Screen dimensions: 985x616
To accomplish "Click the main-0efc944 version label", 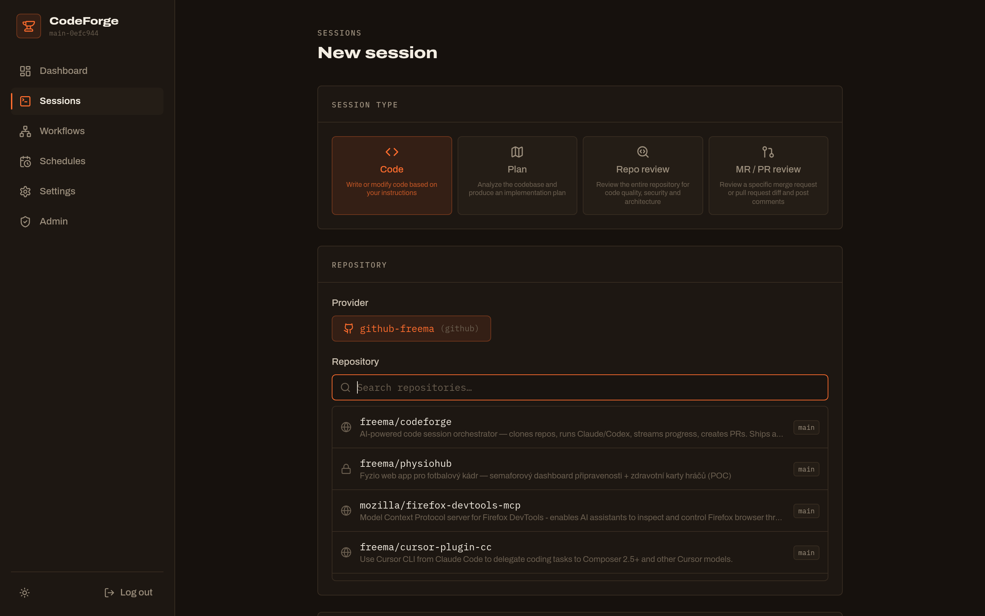I will tap(74, 34).
